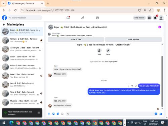Dismiss the internet connection restored toast
Screen dimensions: 168x126
pos(39,113)
